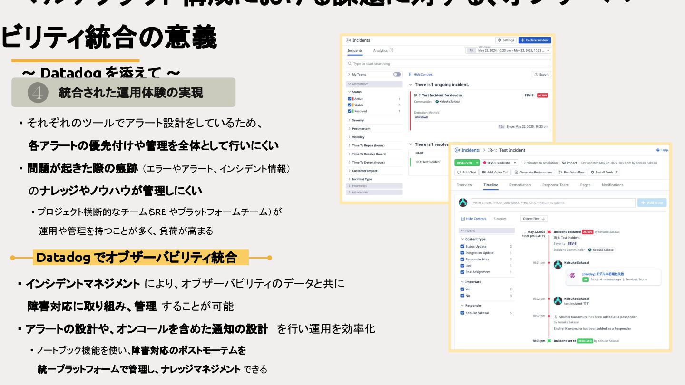Click the Run Workflow button

click(571, 172)
